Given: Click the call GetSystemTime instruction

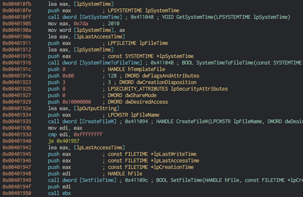Looking at the screenshot, I should pos(85,17).
